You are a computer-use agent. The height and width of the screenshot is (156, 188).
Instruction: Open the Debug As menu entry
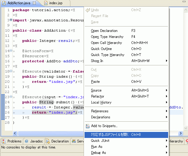point(126,152)
